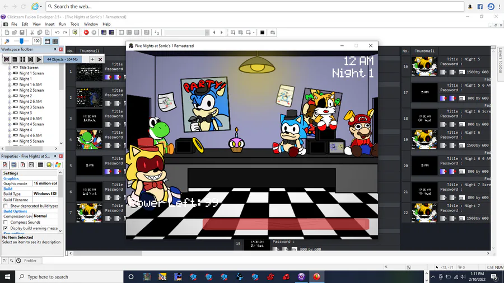Open the Window menu
Viewport: 504px width, 283px height.
point(91,24)
